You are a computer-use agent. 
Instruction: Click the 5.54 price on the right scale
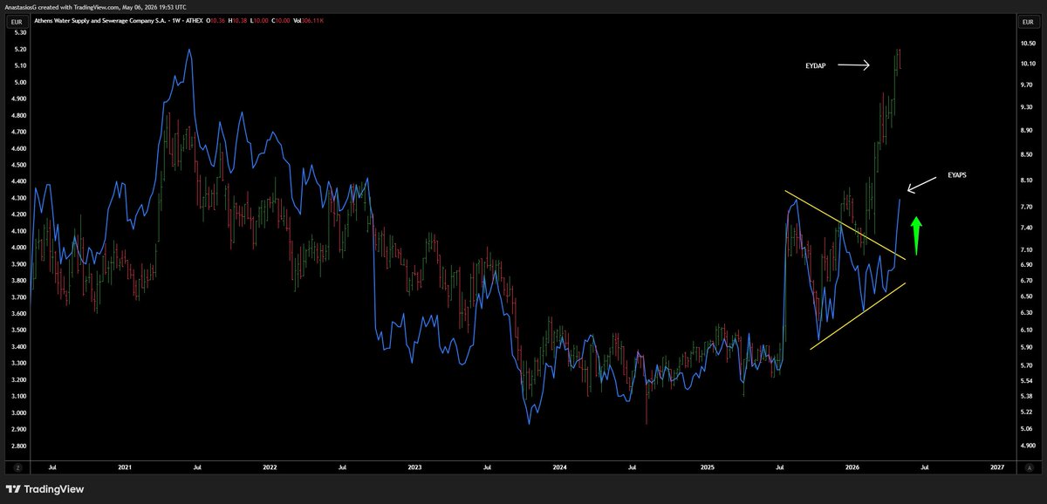1028,381
